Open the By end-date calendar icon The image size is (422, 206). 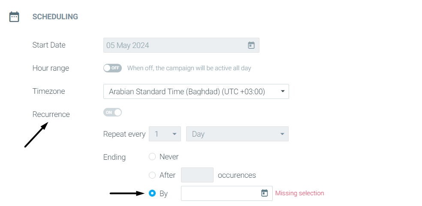click(265, 193)
